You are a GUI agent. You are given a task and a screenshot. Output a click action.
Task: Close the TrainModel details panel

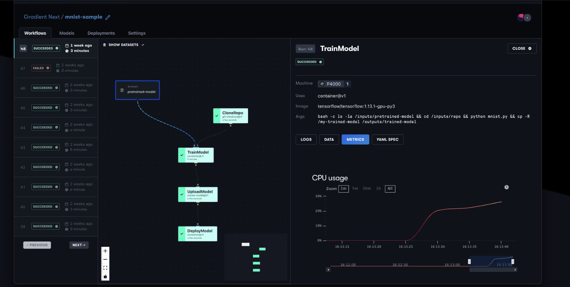pos(522,48)
